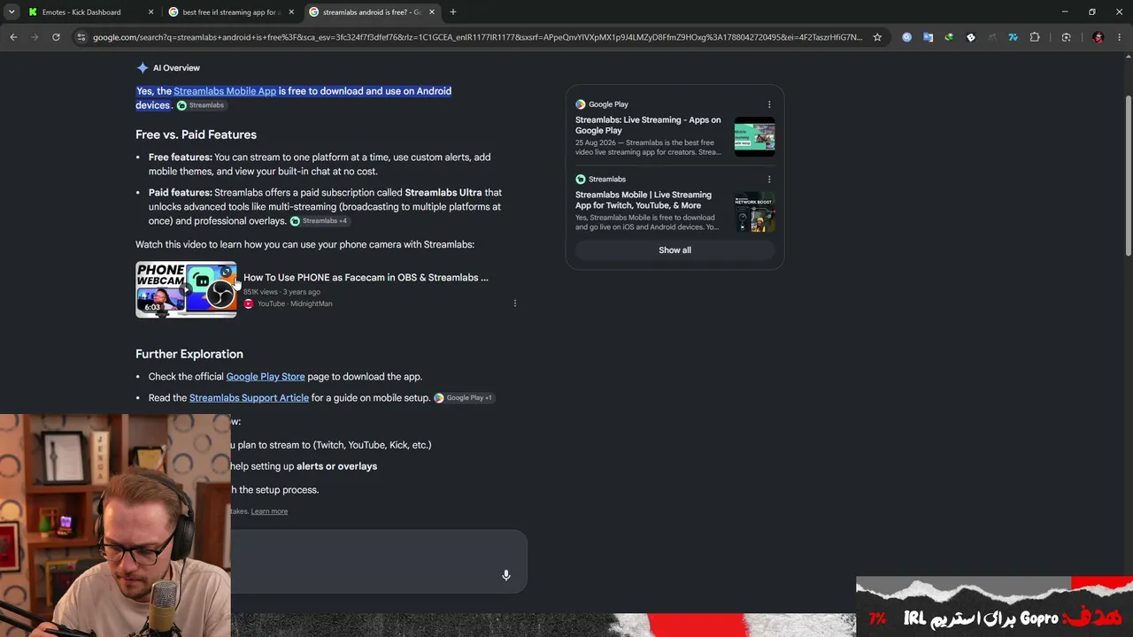Open the Google Play Store link
The image size is (1133, 637).
pos(266,377)
